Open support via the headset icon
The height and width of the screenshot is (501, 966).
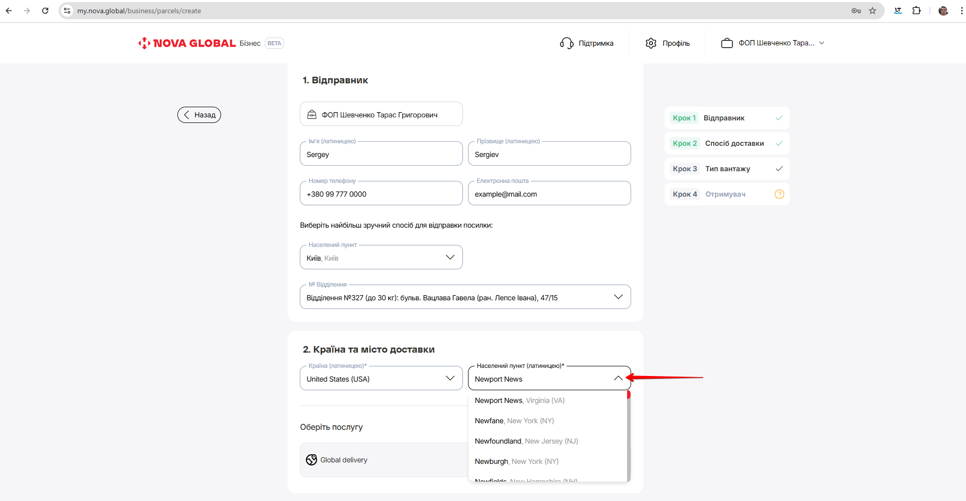pyautogui.click(x=566, y=43)
